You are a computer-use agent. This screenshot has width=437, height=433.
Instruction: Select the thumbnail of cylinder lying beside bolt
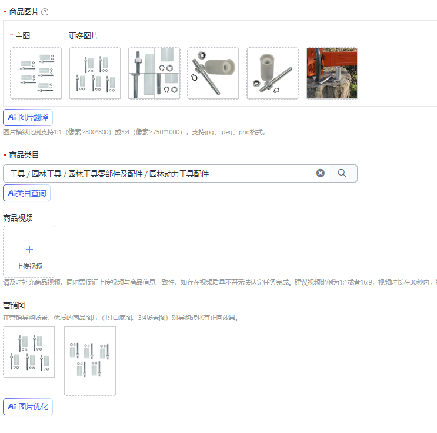pyautogui.click(x=213, y=74)
